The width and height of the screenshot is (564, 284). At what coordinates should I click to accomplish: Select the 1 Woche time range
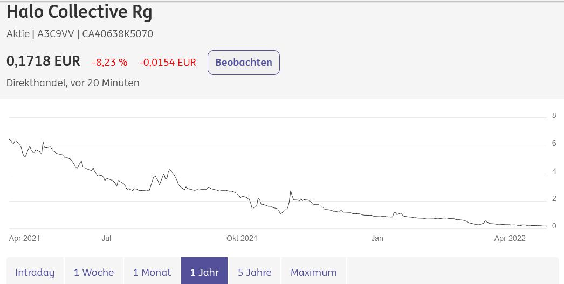pyautogui.click(x=94, y=272)
